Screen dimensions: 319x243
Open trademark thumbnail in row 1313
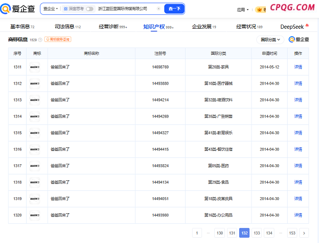tap(35, 100)
